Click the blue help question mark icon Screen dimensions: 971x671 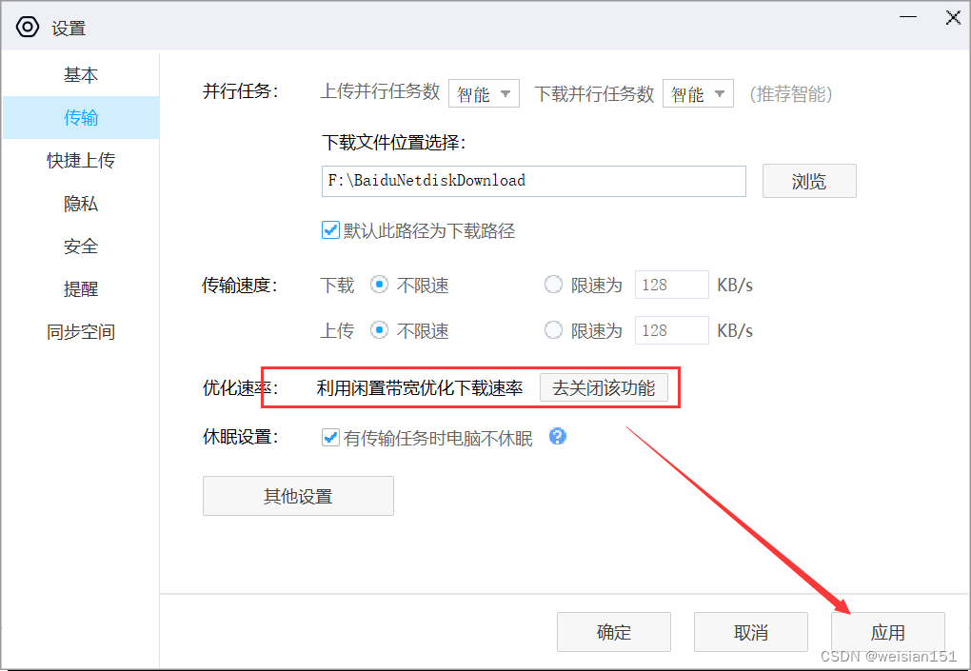tap(557, 437)
